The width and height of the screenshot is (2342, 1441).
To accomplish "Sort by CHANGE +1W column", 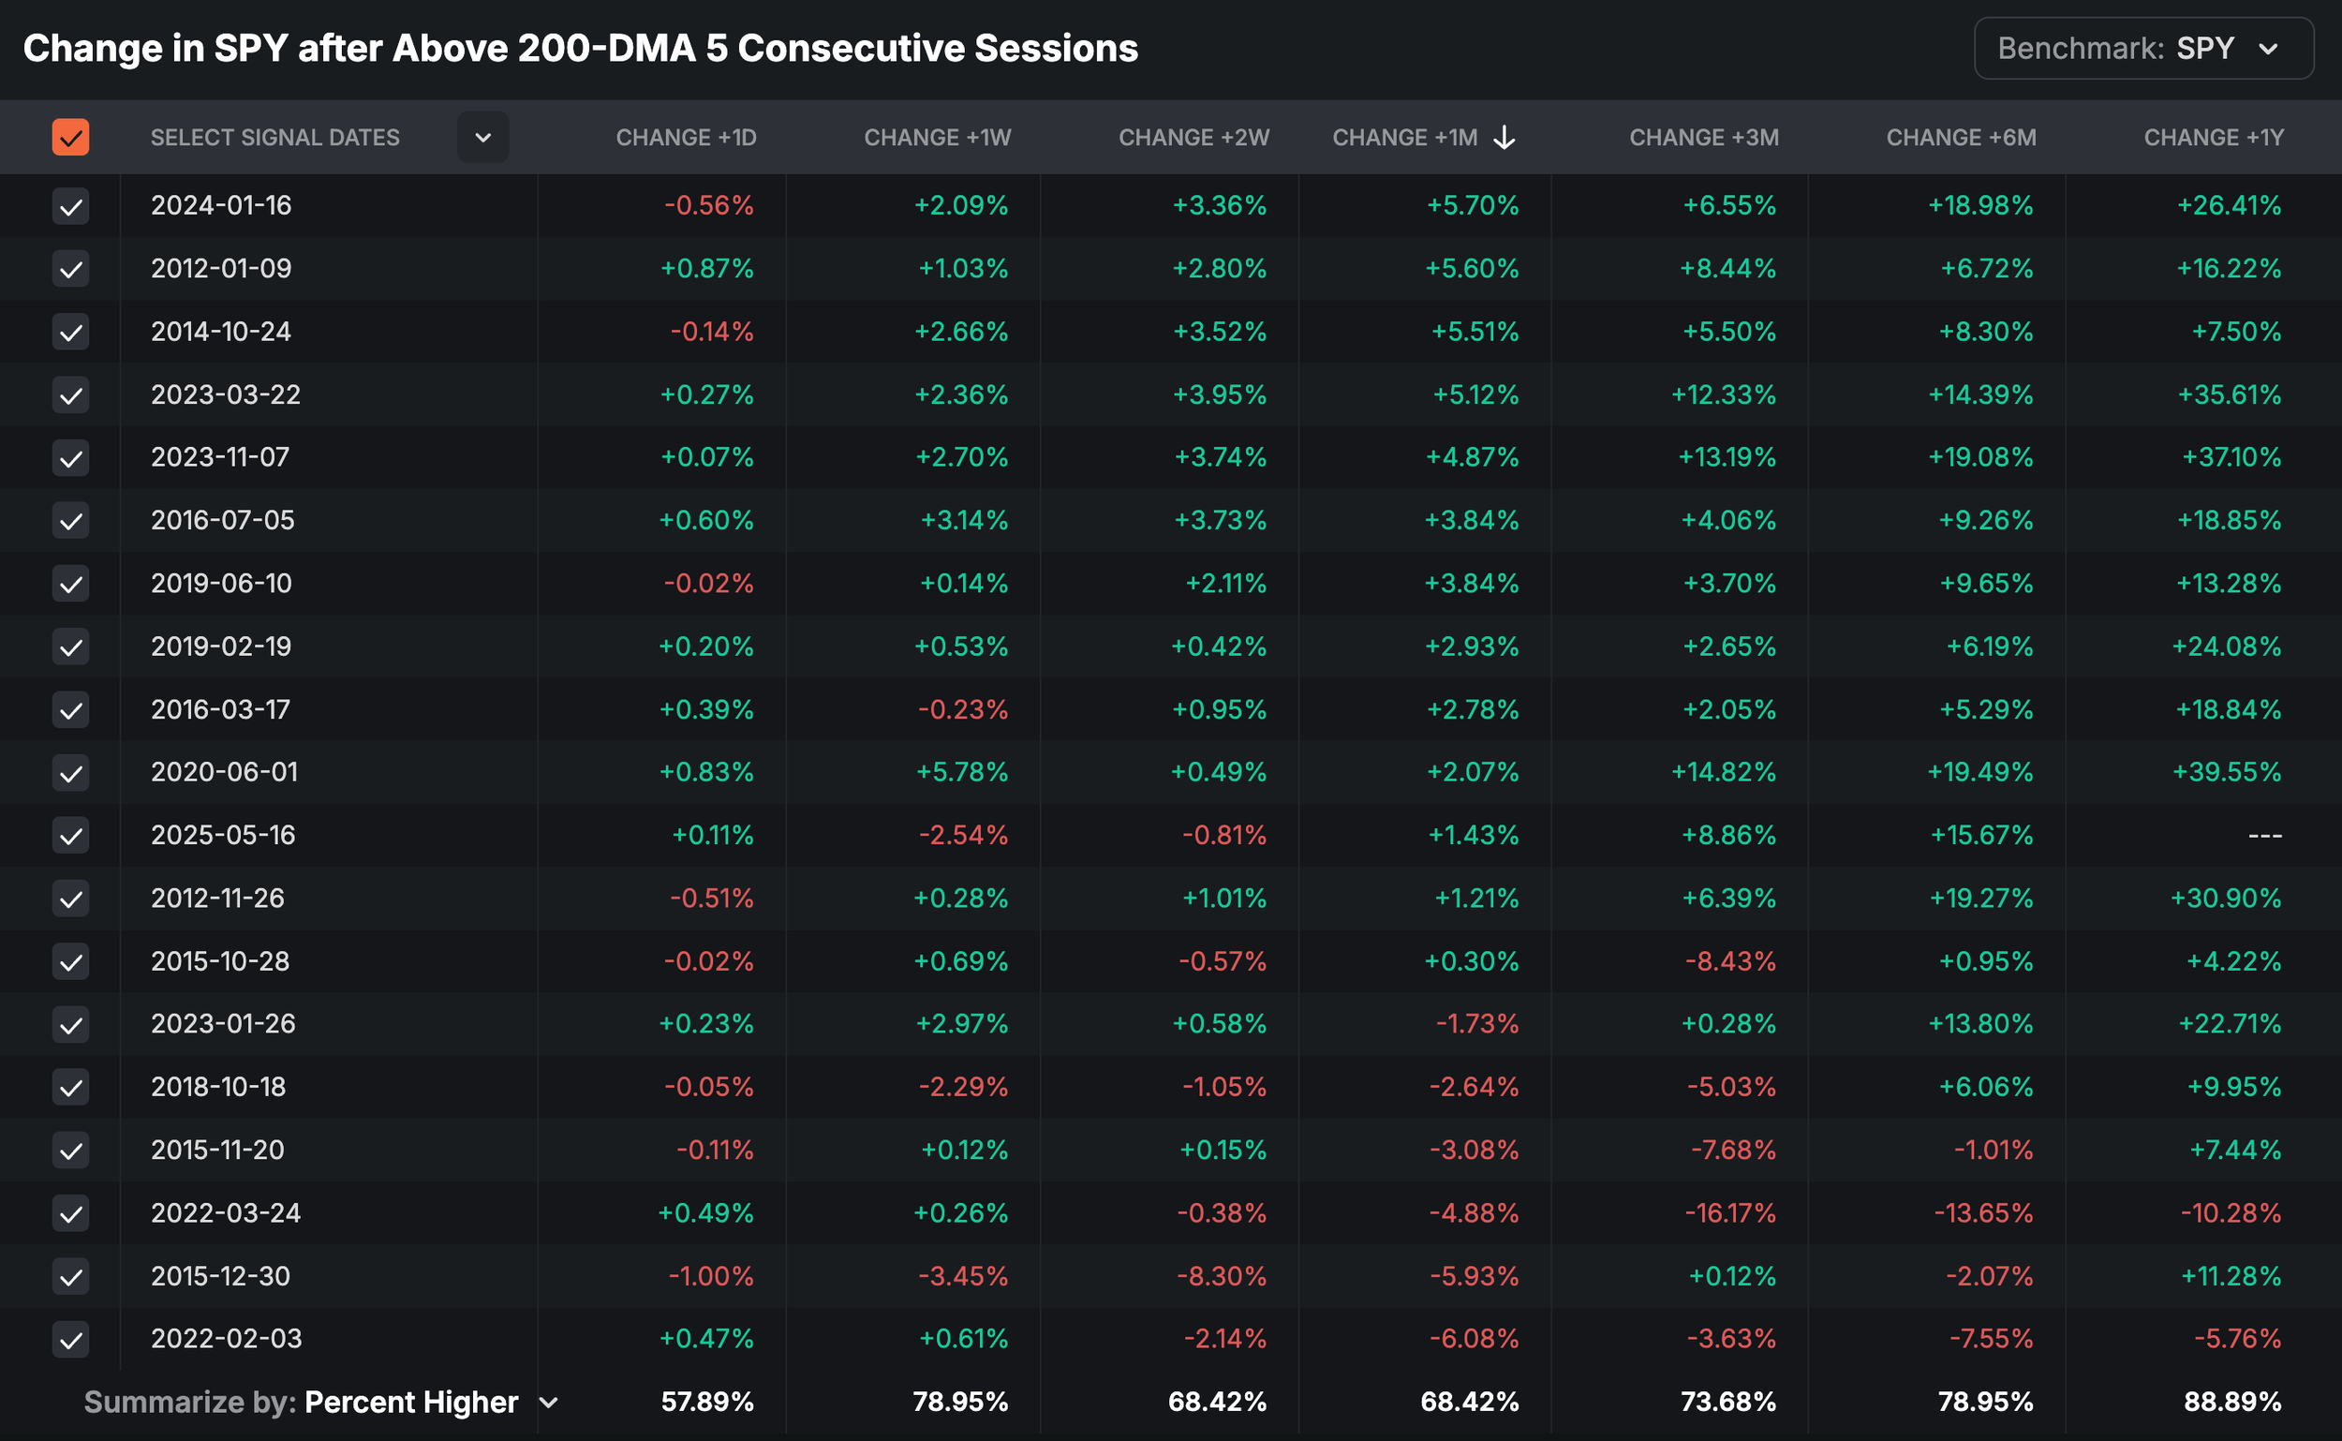I will pos(937,137).
